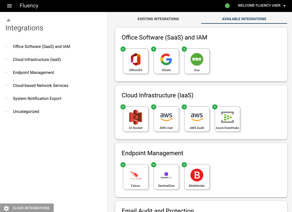Expand Cloud-based Network Services tree arrow
Screen dimensions: 292x212
(7, 85)
